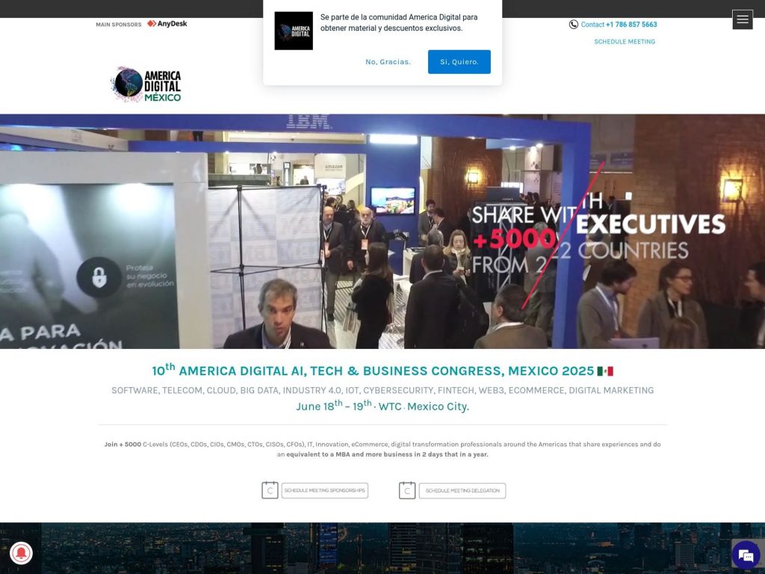Accept the popup with Si, Quiero
Image resolution: width=765 pixels, height=574 pixels.
(459, 61)
